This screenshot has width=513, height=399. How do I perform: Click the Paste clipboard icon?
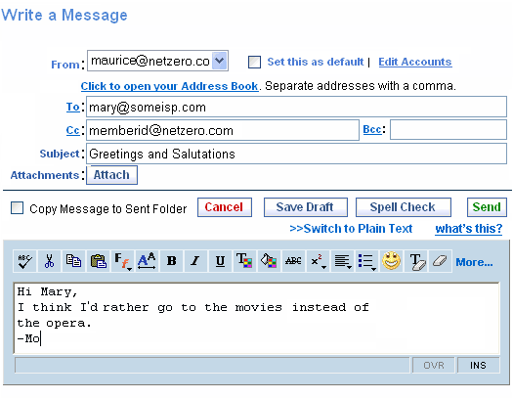tap(98, 261)
